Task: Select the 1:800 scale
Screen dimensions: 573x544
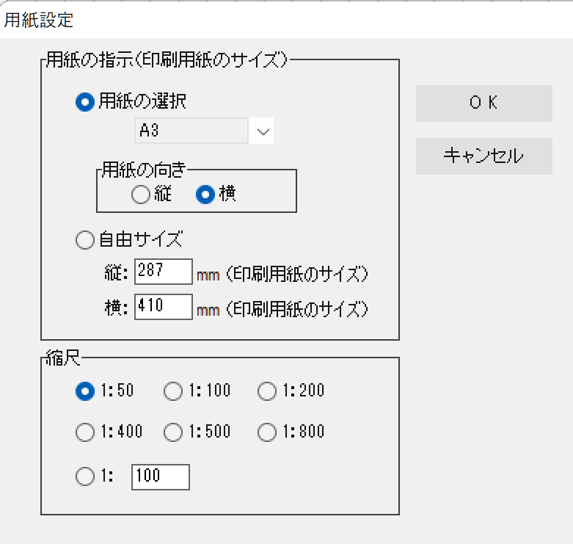Action: click(267, 433)
